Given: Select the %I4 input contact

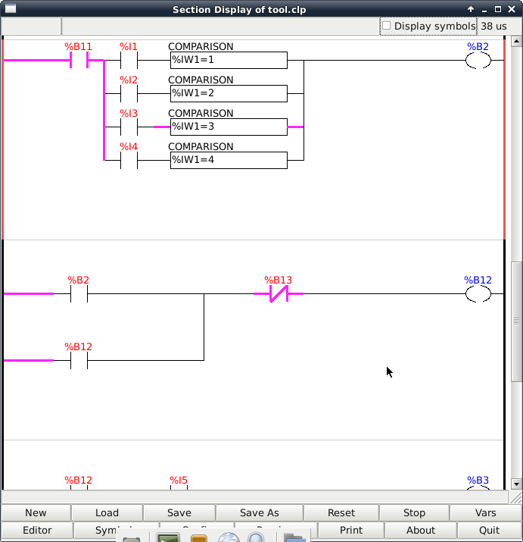Looking at the screenshot, I should (129, 160).
